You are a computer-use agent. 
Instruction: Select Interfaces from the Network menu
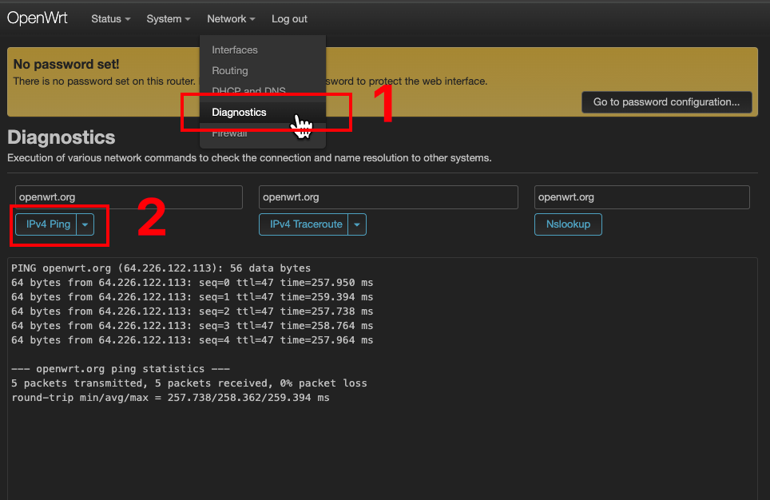(233, 50)
